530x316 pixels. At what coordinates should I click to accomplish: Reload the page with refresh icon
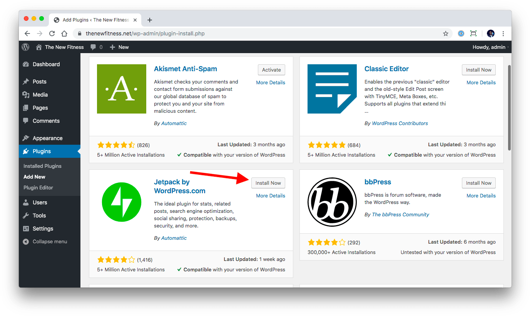[x=52, y=33]
